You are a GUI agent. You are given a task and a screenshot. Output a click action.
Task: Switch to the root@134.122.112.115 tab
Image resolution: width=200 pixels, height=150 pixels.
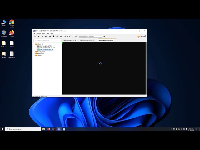click(87, 40)
